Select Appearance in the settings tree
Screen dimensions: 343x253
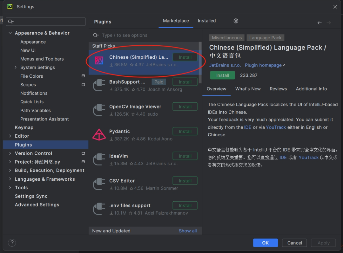tap(33, 42)
